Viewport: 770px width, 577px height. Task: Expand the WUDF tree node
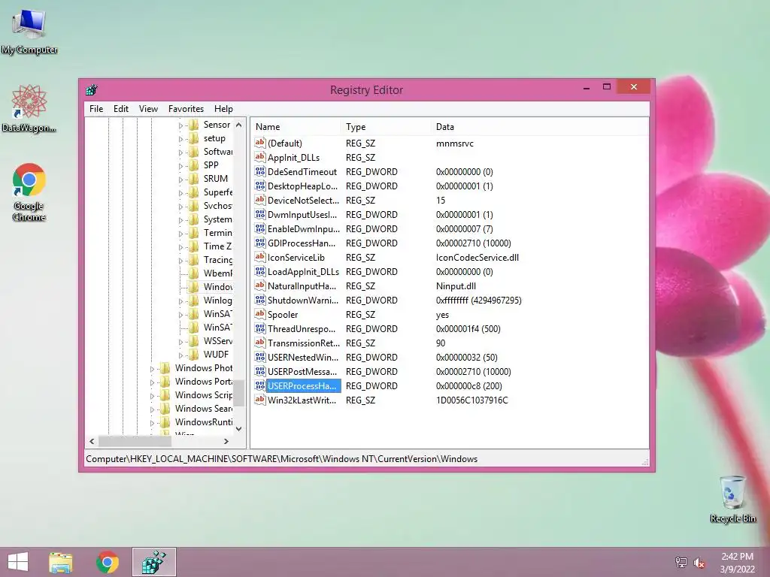pyautogui.click(x=180, y=355)
